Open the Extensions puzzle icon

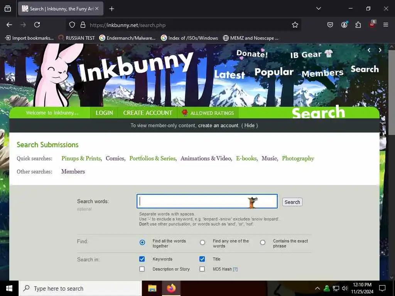coord(358,25)
